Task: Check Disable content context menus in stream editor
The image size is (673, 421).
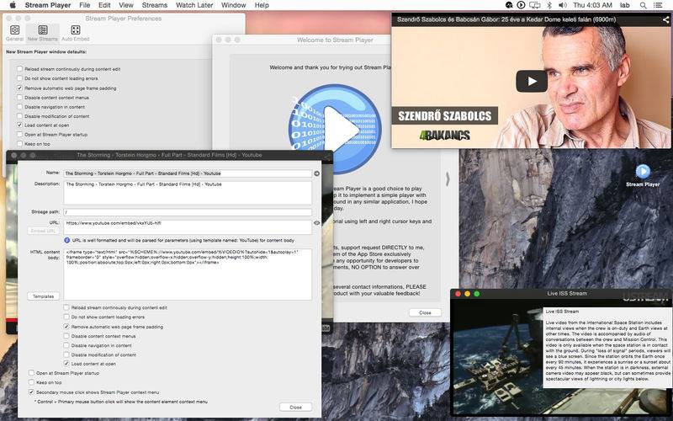Action: point(66,336)
